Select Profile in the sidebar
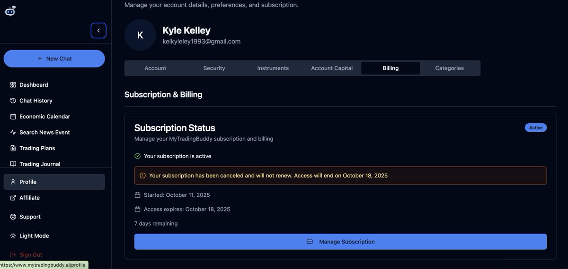The width and height of the screenshot is (568, 269). coord(54,182)
